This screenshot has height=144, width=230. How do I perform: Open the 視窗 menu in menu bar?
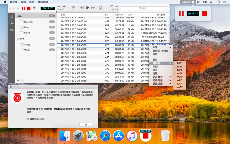point(32,2)
